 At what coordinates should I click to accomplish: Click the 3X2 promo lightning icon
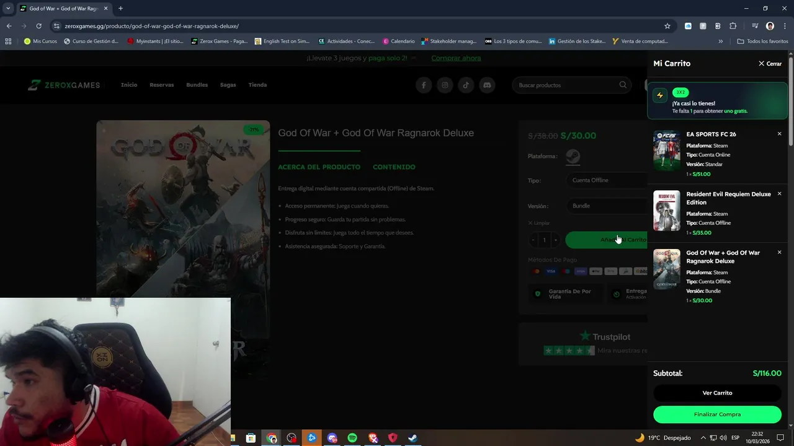click(660, 95)
